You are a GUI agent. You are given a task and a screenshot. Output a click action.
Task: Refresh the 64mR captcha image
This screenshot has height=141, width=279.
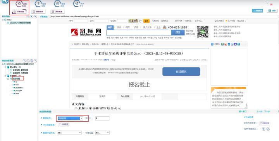tap(140, 21)
